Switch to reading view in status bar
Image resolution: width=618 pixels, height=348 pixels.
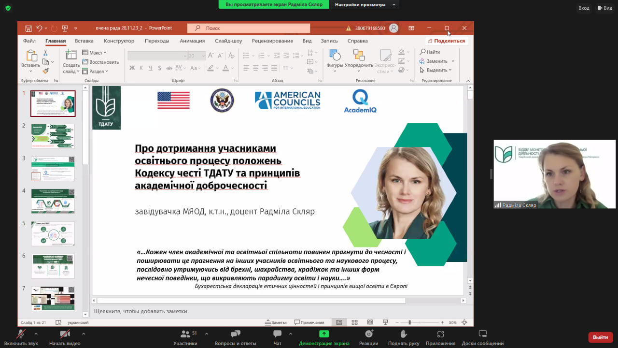pyautogui.click(x=370, y=322)
